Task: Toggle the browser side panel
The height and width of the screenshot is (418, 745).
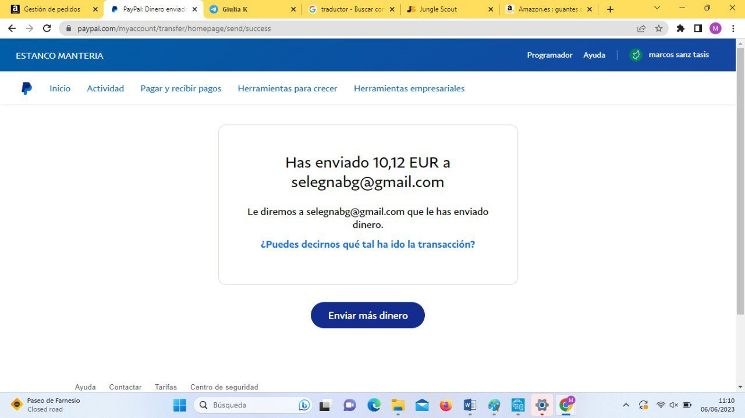Action: [x=698, y=28]
